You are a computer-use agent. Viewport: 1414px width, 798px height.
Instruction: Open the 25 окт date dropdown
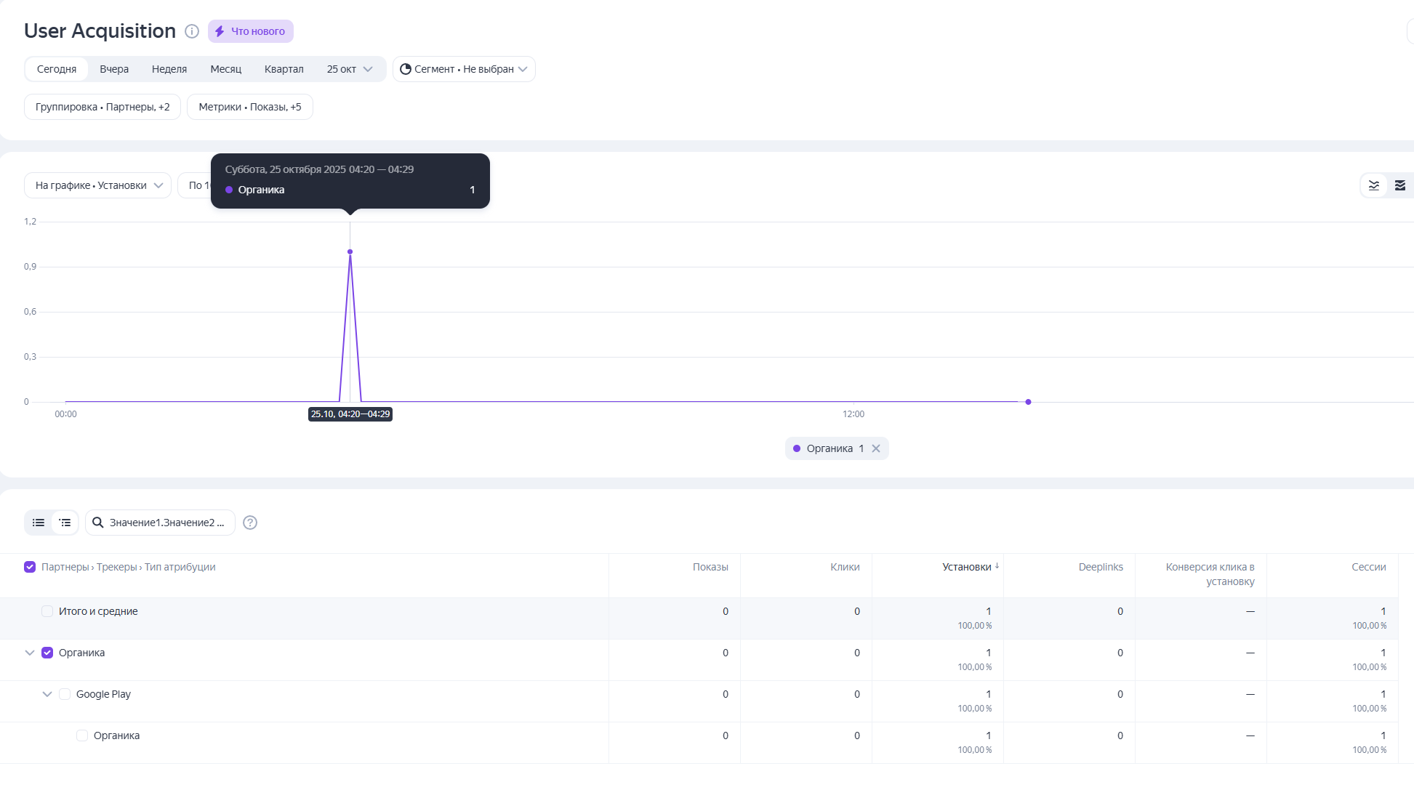(349, 69)
